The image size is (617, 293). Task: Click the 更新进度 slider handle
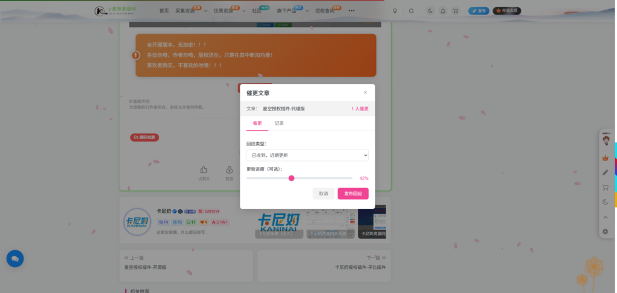click(292, 178)
